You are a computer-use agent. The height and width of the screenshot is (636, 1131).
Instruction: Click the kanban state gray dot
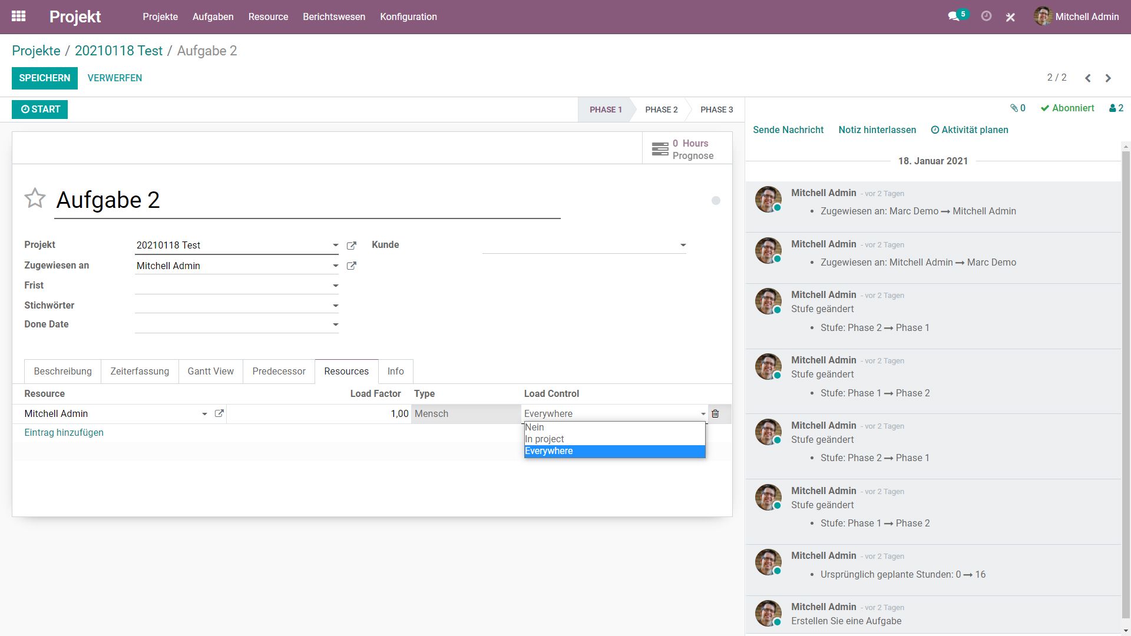pyautogui.click(x=716, y=201)
